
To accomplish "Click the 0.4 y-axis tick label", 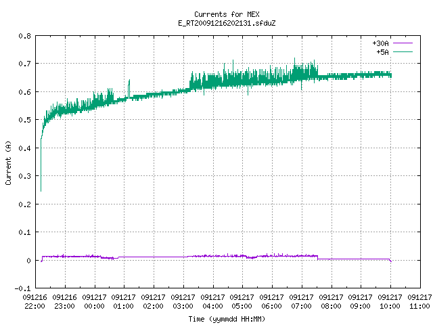I will (x=24, y=148).
